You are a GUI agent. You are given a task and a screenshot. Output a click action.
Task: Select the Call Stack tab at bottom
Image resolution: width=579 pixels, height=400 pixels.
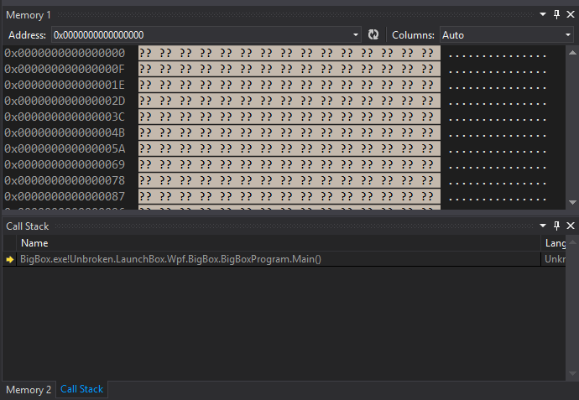click(81, 389)
